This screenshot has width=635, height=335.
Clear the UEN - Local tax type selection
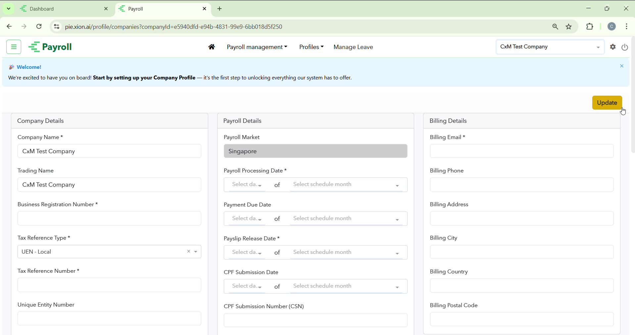[189, 252]
